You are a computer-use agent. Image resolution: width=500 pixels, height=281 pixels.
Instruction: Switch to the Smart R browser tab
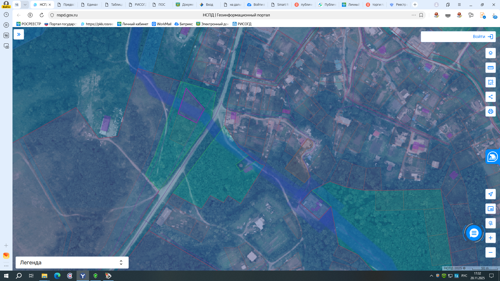(x=280, y=5)
